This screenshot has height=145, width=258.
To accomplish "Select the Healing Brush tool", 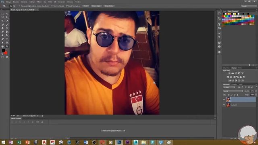I will [x=3, y=25].
